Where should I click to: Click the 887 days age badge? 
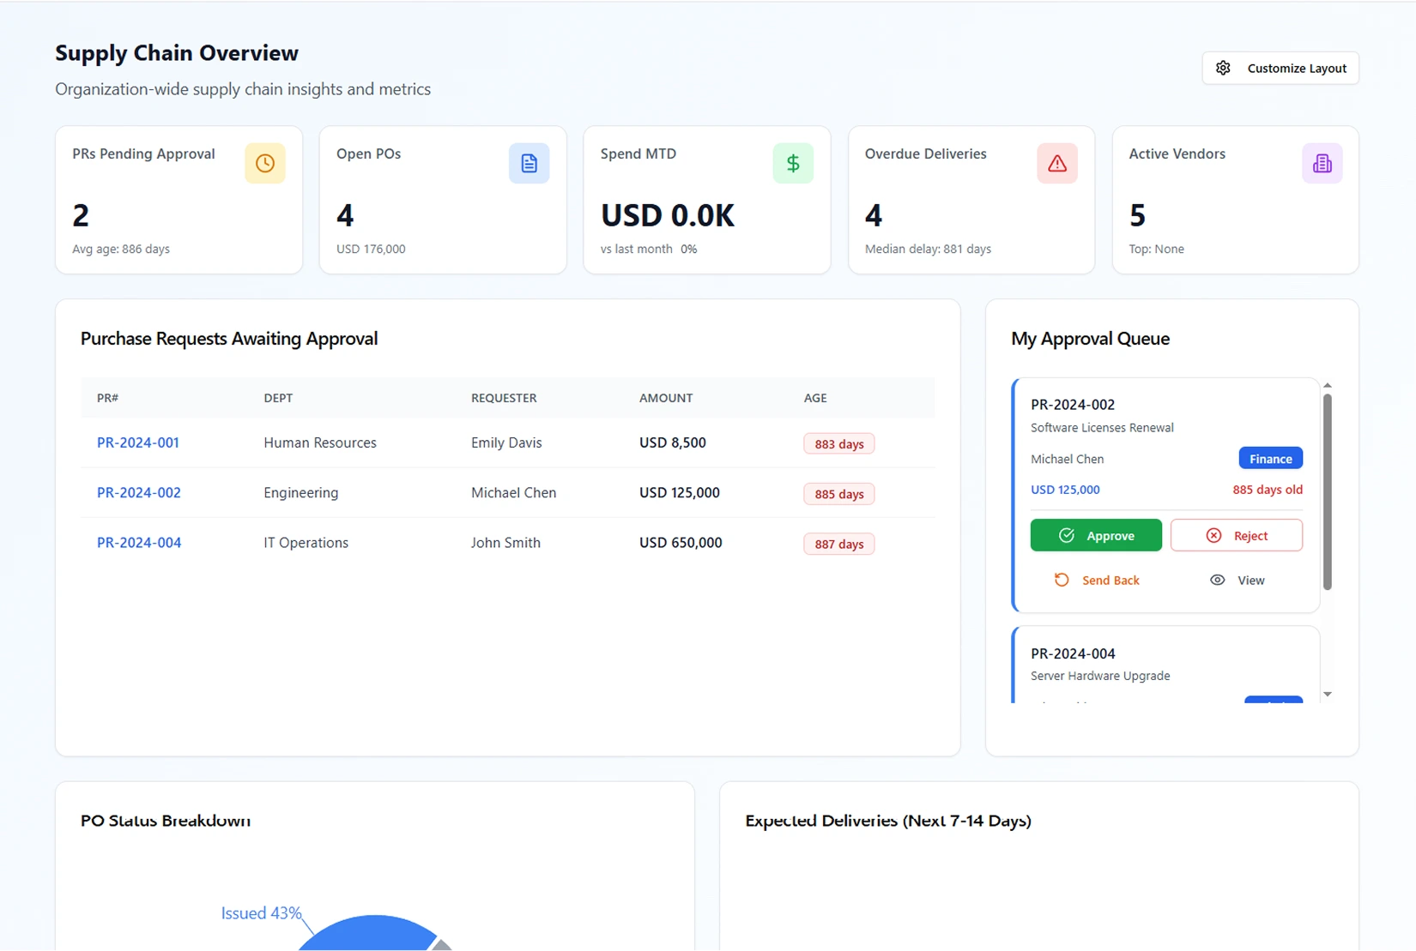coord(838,544)
